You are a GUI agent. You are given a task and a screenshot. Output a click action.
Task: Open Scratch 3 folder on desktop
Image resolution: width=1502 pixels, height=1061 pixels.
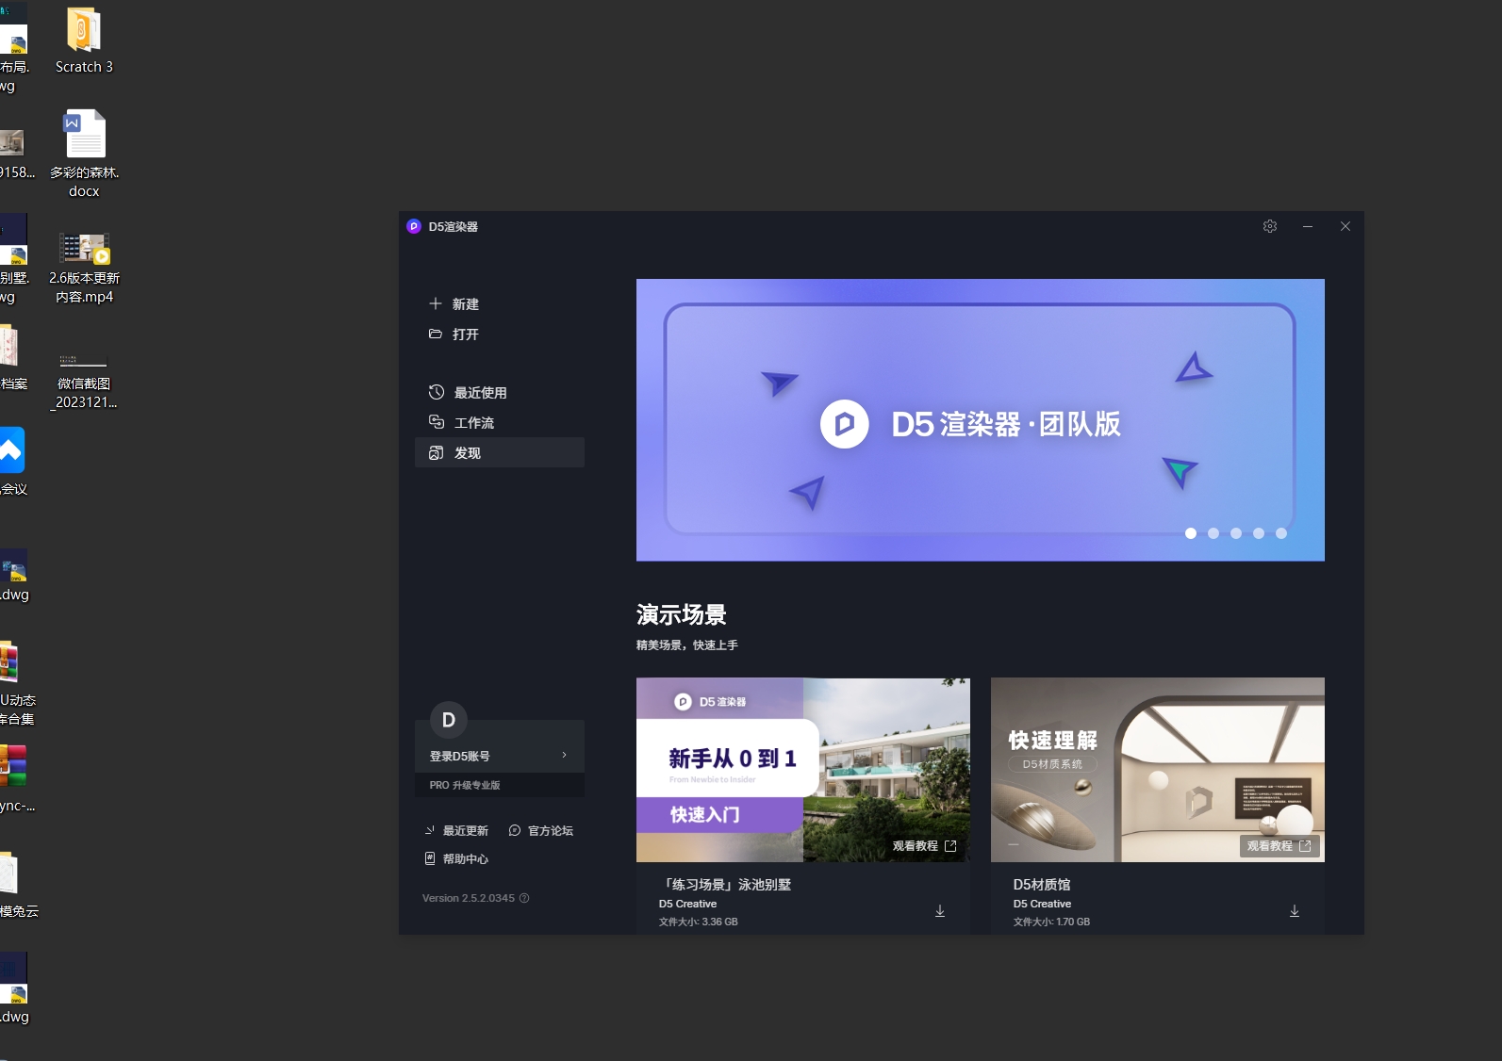[84, 40]
